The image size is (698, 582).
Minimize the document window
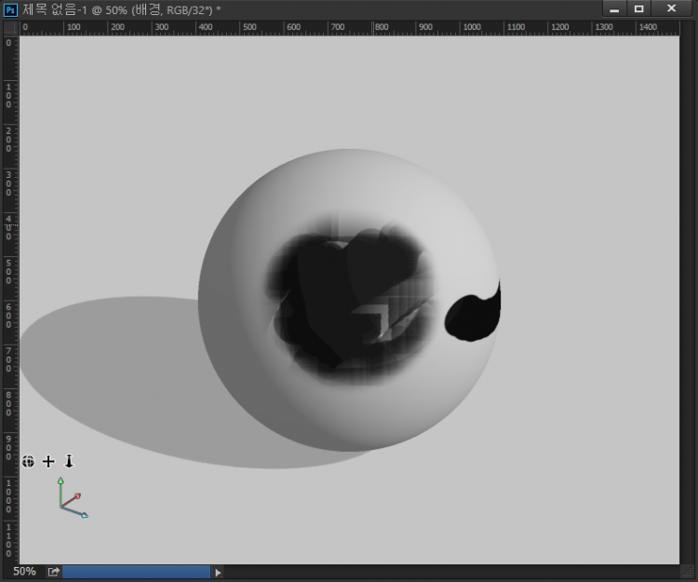point(614,8)
